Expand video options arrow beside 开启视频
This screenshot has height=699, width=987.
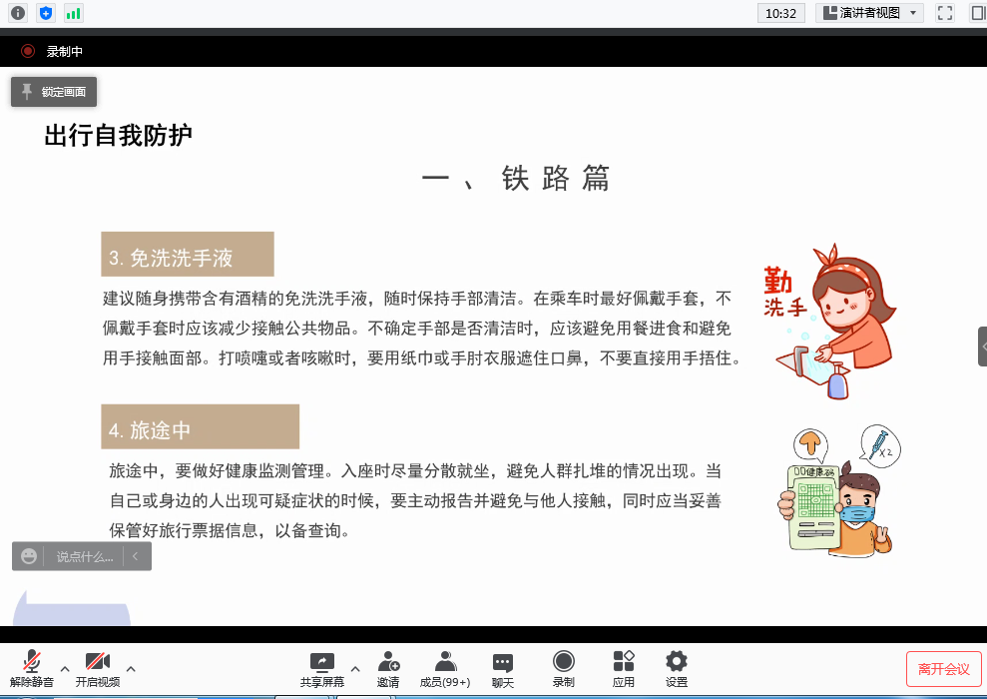pos(131,668)
